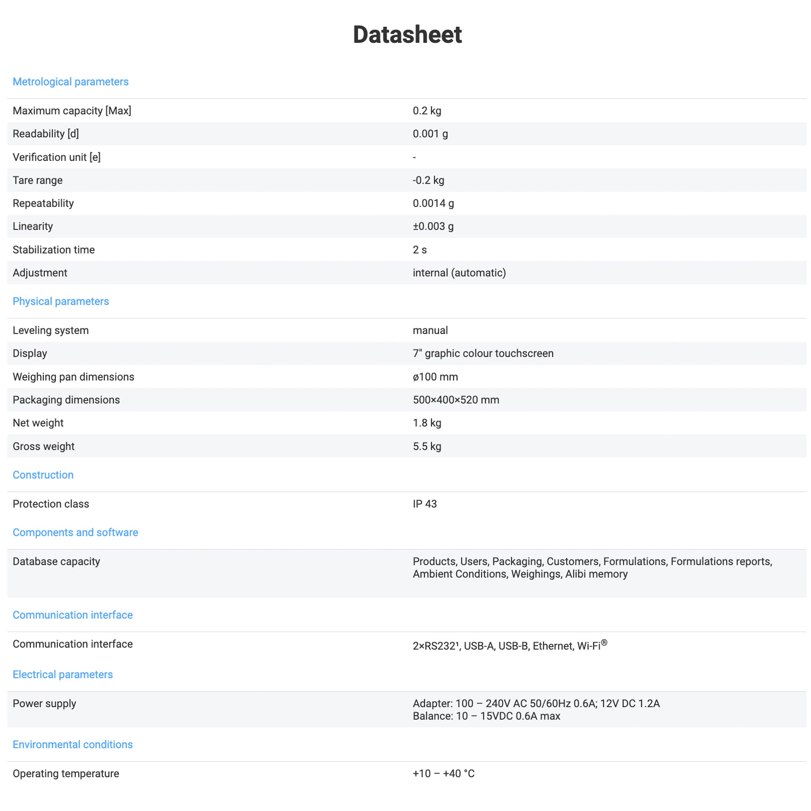811x811 pixels.
Task: Click the Maximum capacity [Max] row label
Action: (72, 110)
